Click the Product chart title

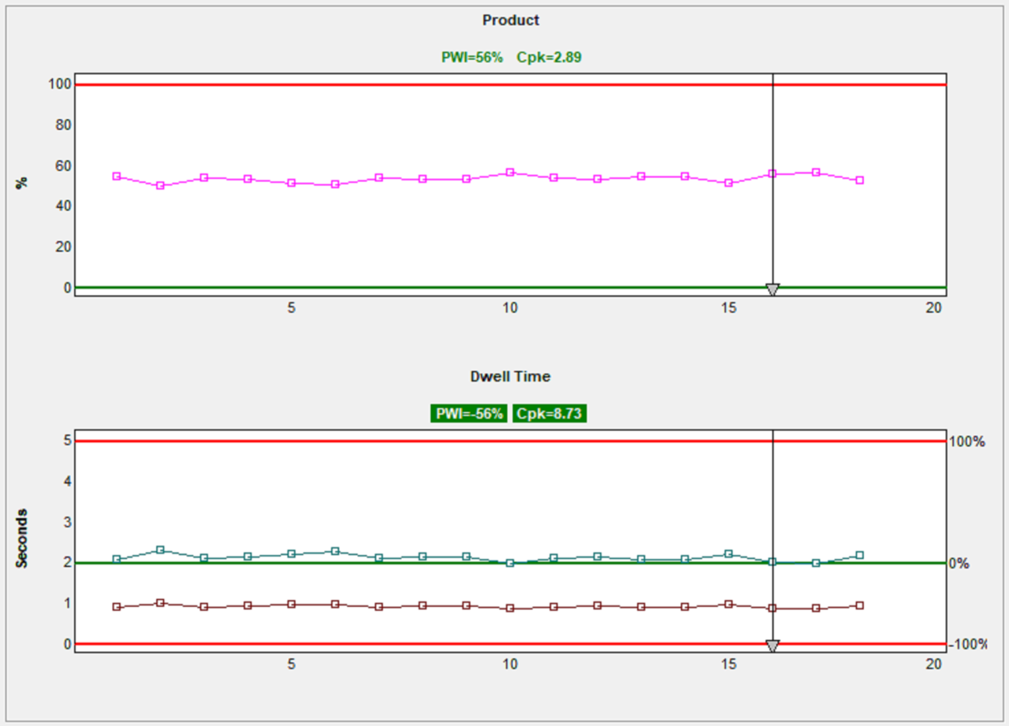pos(511,20)
